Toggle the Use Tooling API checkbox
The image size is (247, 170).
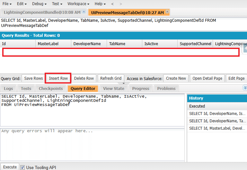22,167
